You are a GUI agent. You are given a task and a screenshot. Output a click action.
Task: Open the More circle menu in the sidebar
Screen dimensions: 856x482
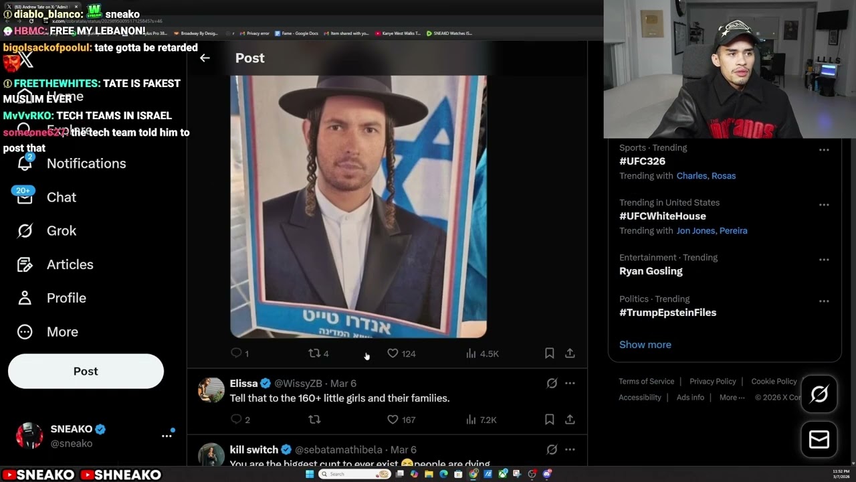point(25,331)
